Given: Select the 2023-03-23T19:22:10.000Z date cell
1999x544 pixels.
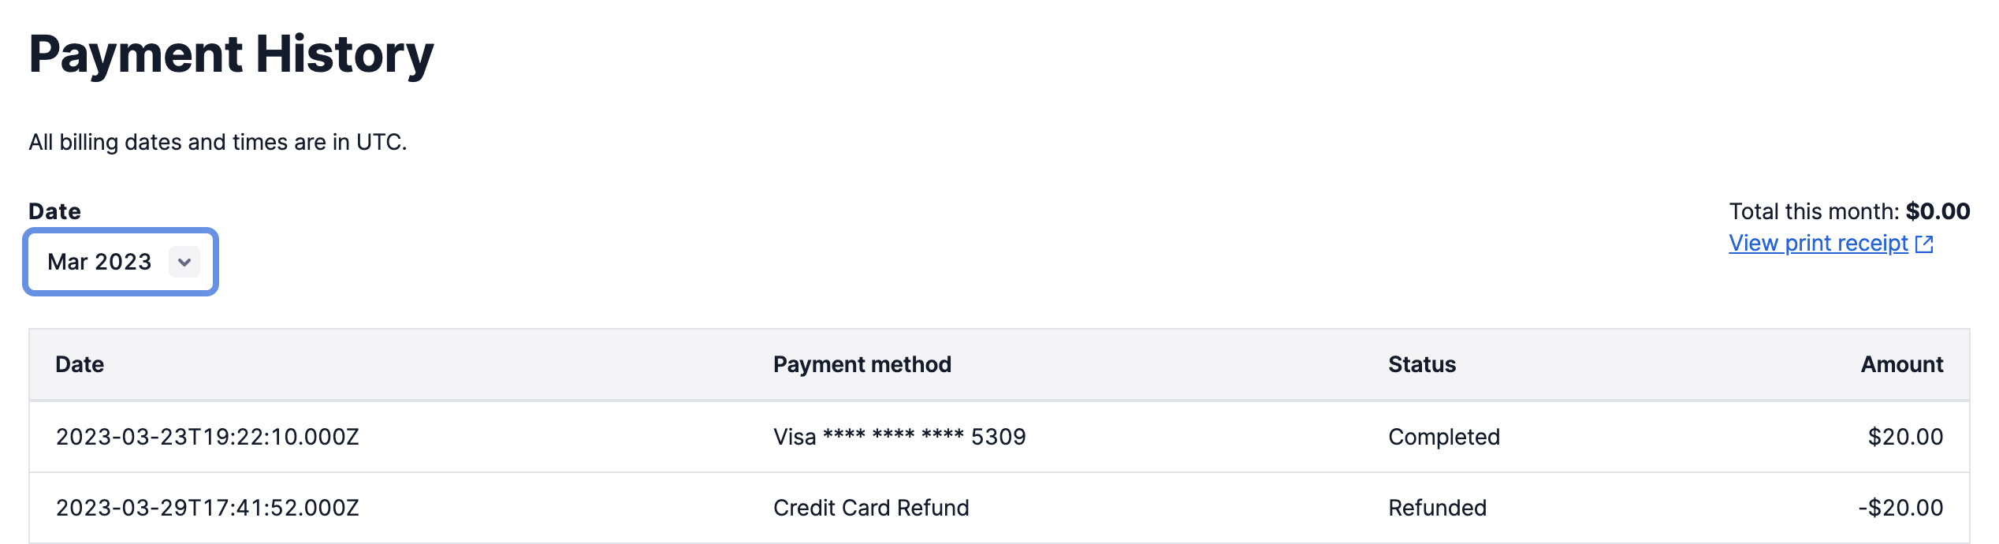Looking at the screenshot, I should coord(207,437).
